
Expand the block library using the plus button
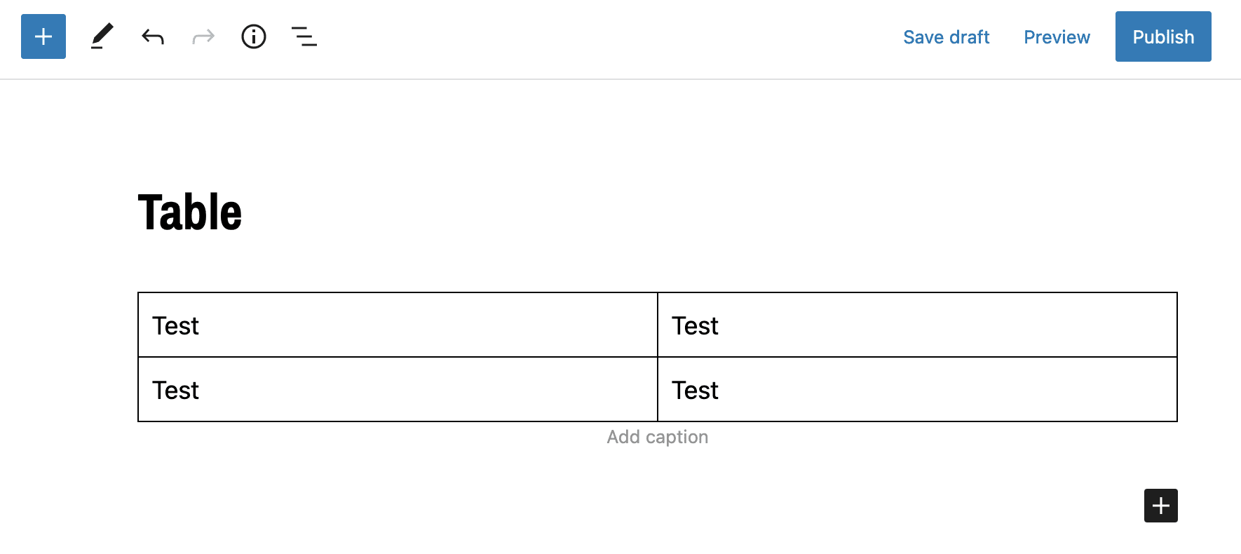click(x=43, y=36)
